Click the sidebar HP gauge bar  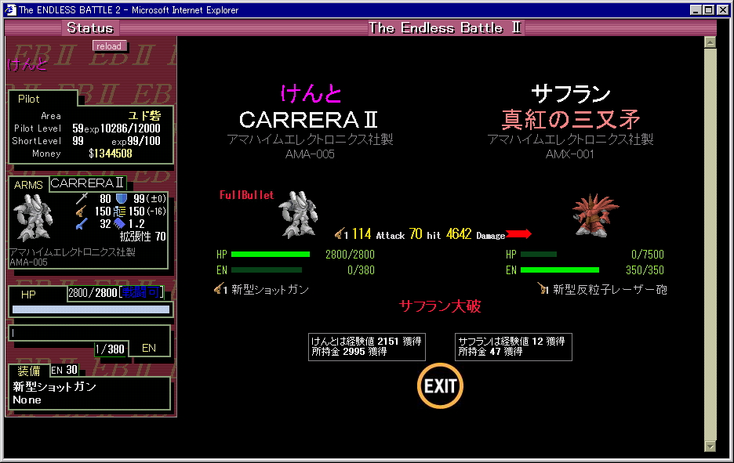(x=90, y=309)
